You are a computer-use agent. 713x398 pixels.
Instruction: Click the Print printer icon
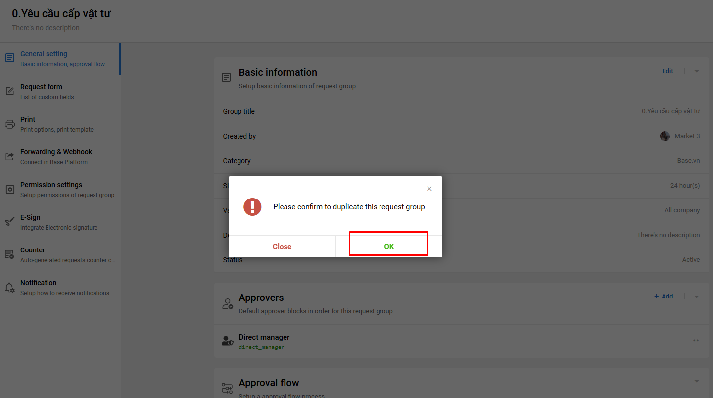point(10,124)
